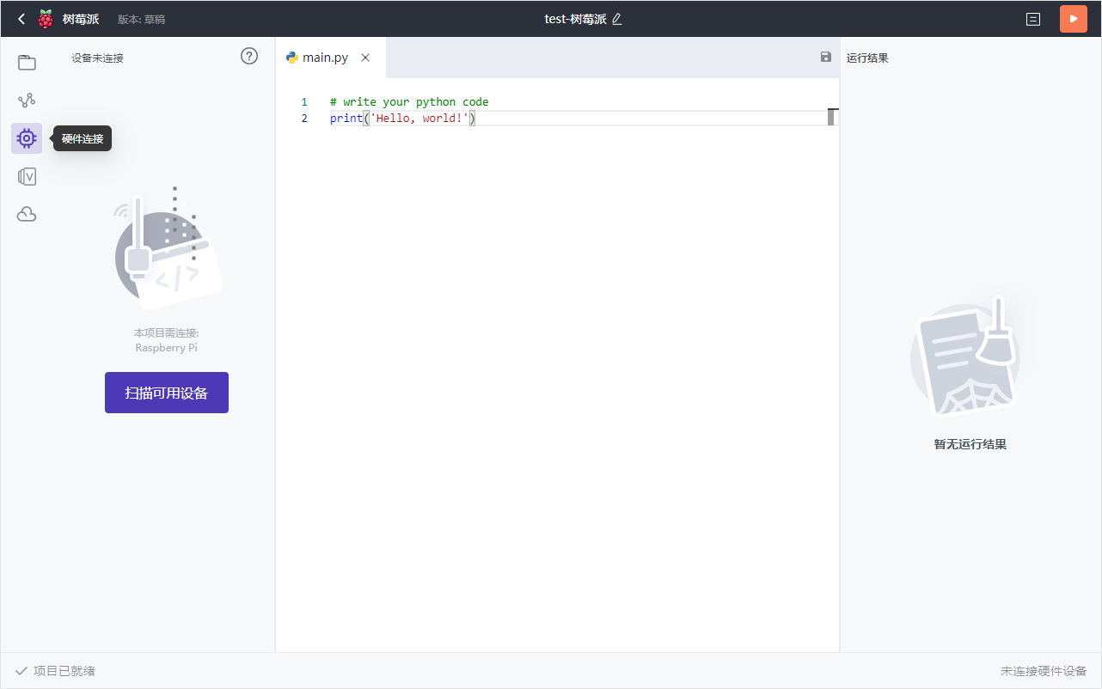
Task: Click the Raspberry Pi logo in the header
Action: (x=44, y=18)
